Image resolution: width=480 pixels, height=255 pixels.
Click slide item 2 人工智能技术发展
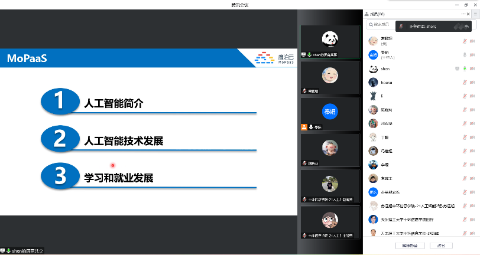(123, 141)
